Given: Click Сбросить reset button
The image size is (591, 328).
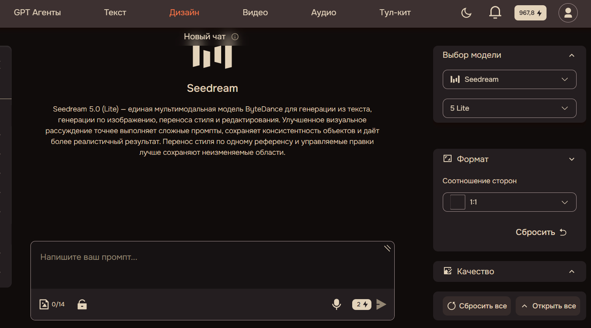Looking at the screenshot, I should (x=541, y=232).
